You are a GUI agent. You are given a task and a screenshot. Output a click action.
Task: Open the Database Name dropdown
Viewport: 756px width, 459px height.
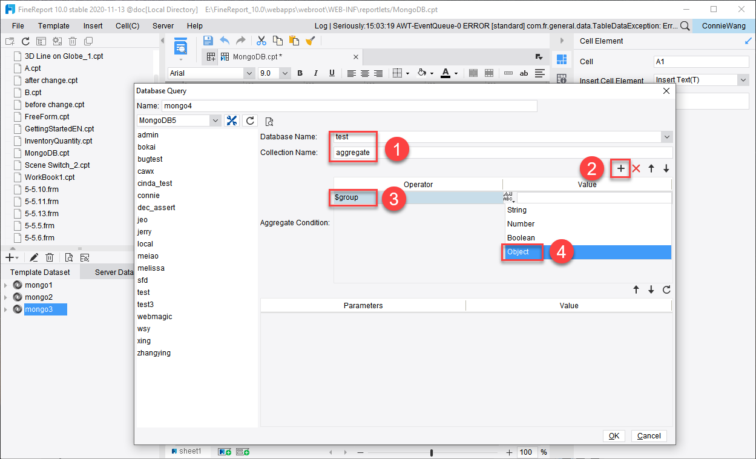pyautogui.click(x=666, y=136)
